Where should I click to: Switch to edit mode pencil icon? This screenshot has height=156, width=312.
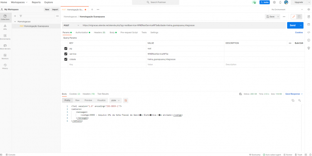[x=294, y=17]
